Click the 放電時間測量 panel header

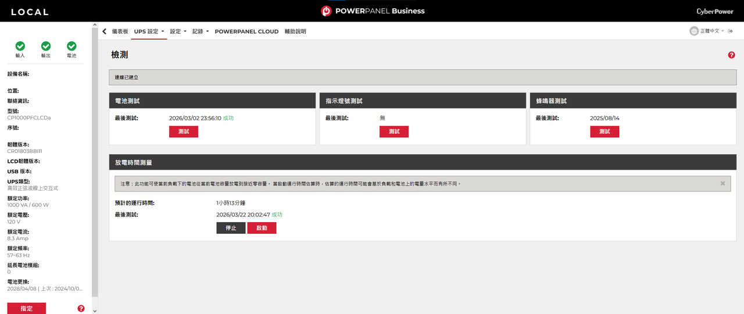click(x=423, y=162)
